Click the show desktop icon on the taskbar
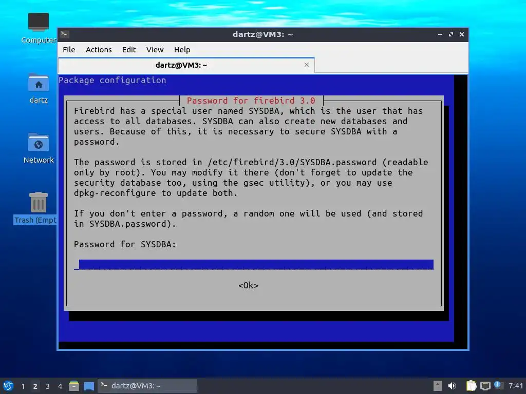526x394 pixels. click(88, 386)
